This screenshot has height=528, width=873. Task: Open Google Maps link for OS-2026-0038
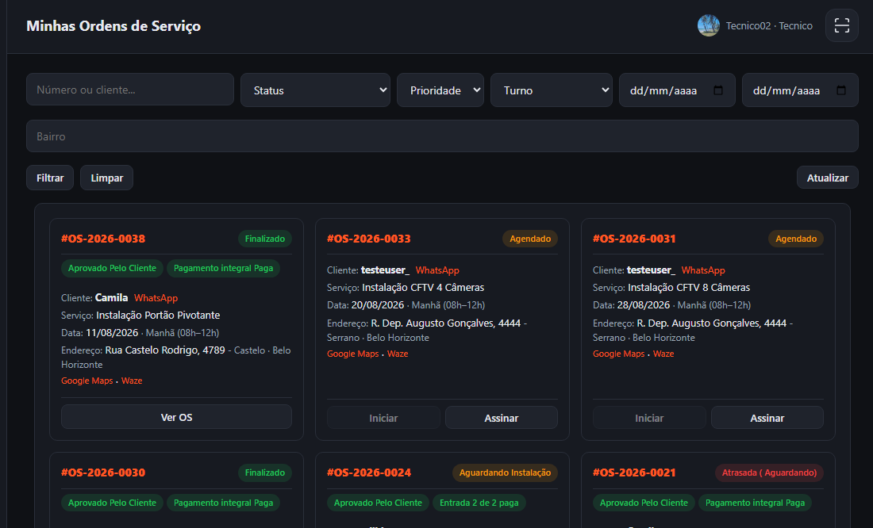click(x=87, y=381)
